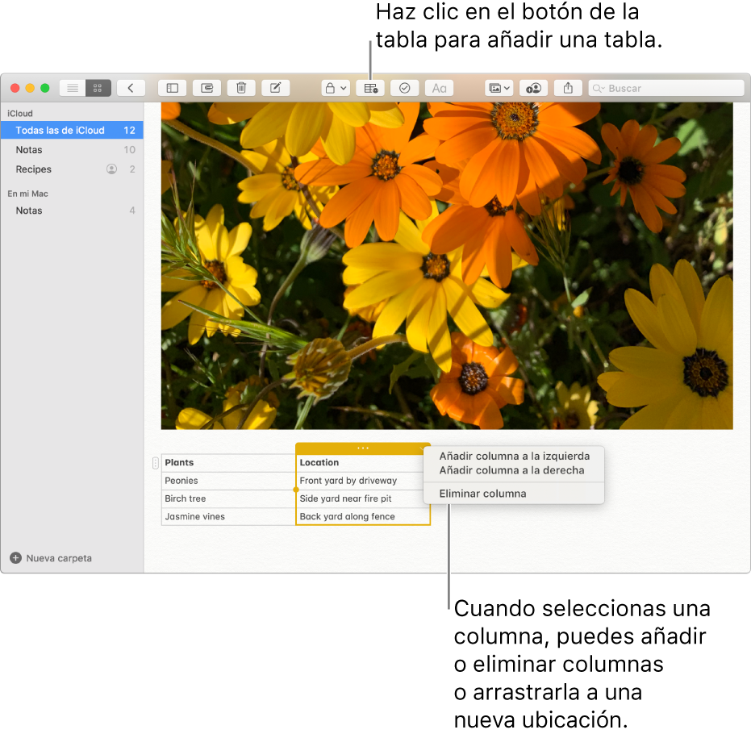The image size is (751, 738).
Task: Go back with the chevron button
Action: 131,88
